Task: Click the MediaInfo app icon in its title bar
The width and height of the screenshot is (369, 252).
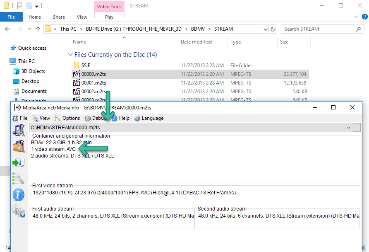Action: (17, 107)
